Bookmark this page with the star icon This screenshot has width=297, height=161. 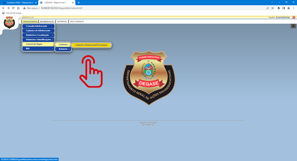click(273, 8)
